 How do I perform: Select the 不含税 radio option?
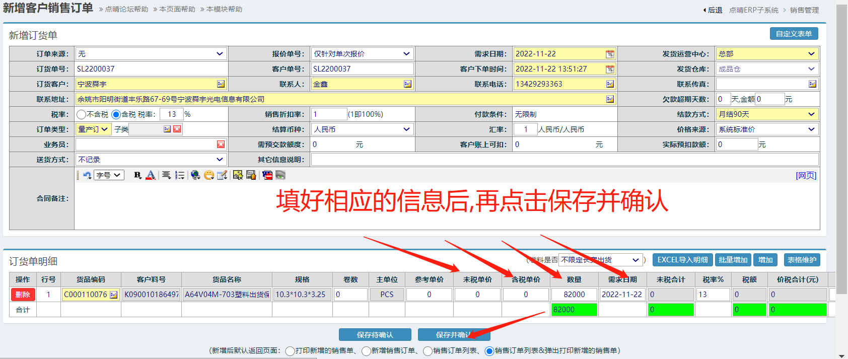coord(82,114)
